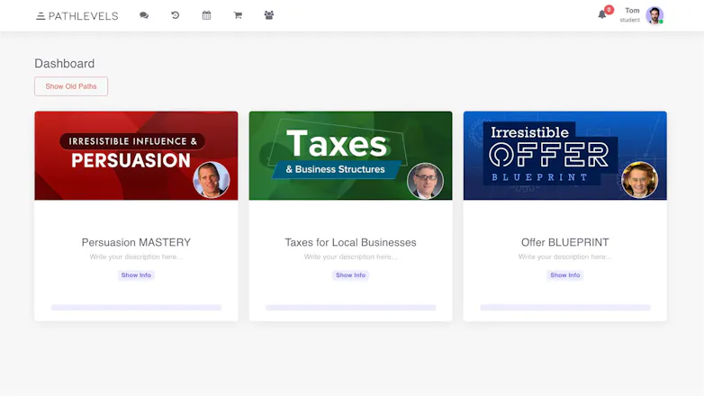Click instructor photo on Taxes banner

click(425, 181)
